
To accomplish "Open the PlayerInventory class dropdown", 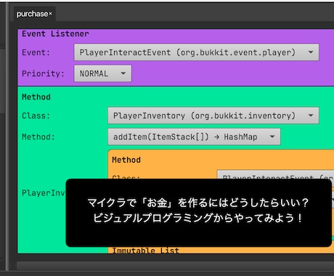I will [x=213, y=115].
